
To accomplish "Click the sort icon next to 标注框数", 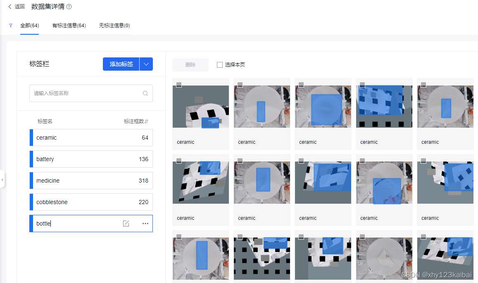I will click(147, 121).
